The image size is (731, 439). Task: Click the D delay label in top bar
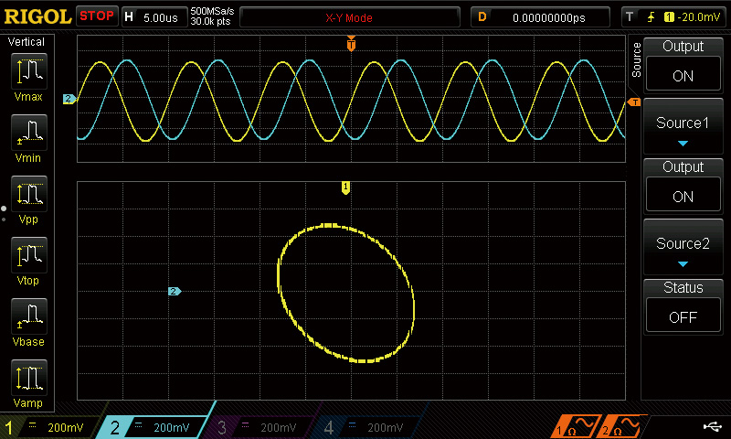pyautogui.click(x=482, y=16)
